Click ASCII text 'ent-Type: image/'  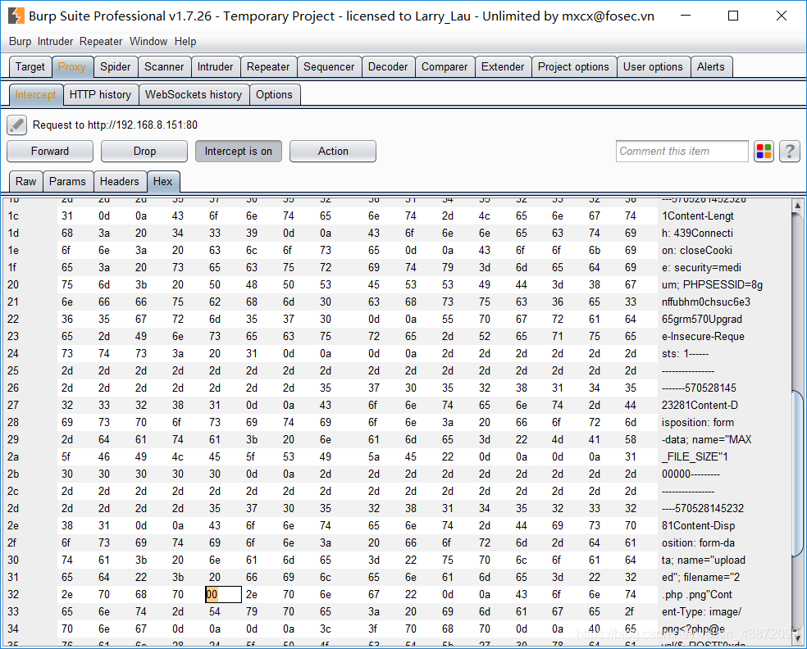click(x=701, y=612)
